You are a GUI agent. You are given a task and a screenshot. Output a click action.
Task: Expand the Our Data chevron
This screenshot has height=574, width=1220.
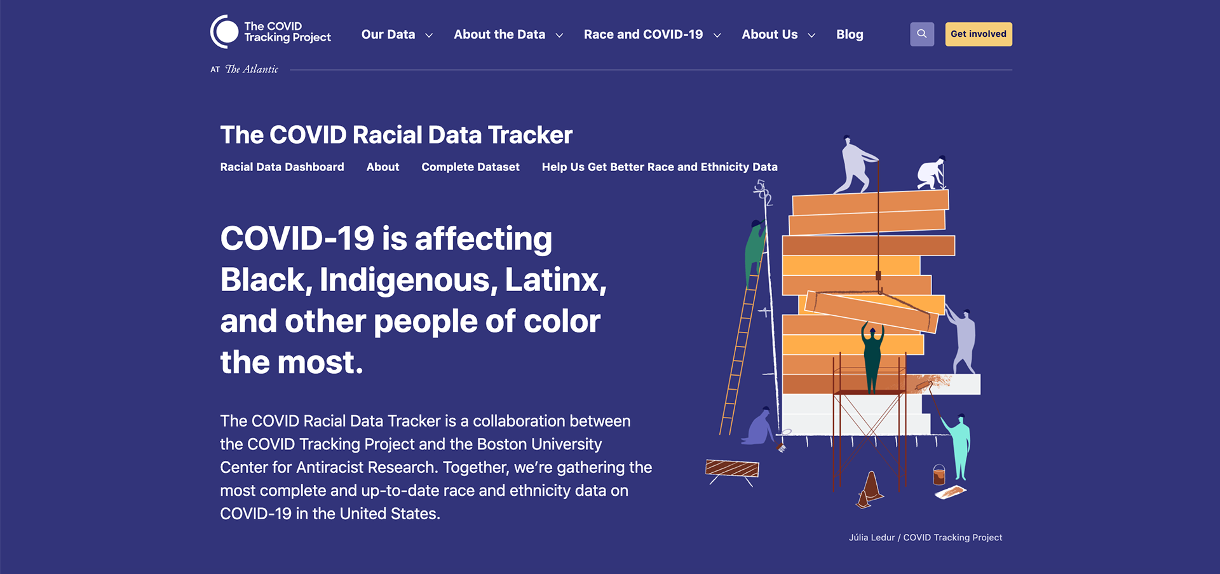(429, 36)
